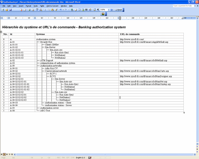Click the amarcoAppli/default.asp URL
Viewport: 199px width, 159px height.
coord(144,42)
